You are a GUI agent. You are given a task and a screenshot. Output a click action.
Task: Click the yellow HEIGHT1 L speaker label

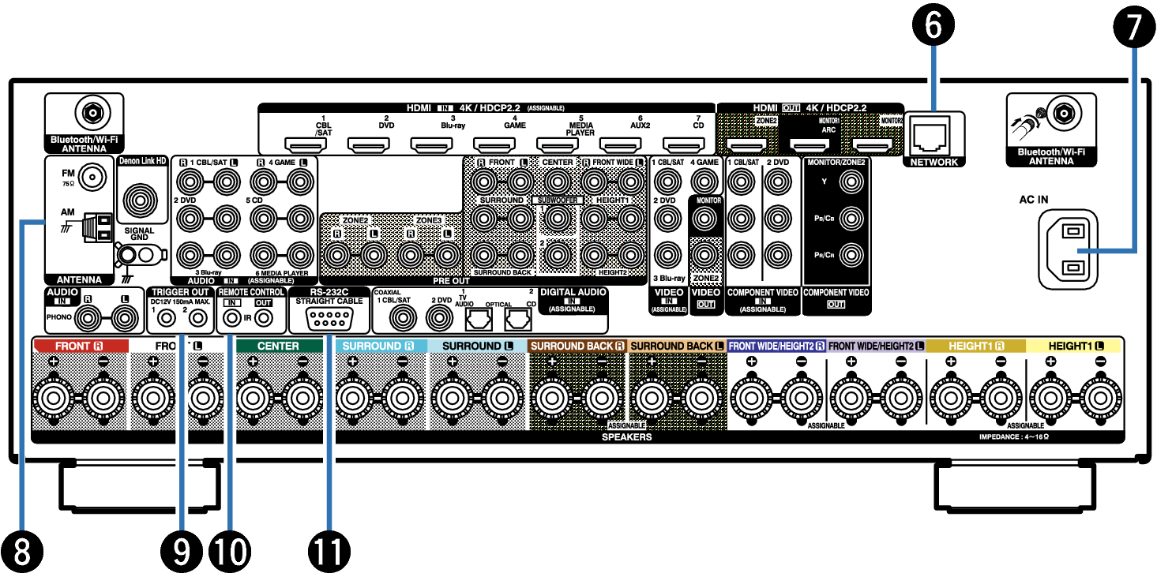1073,346
